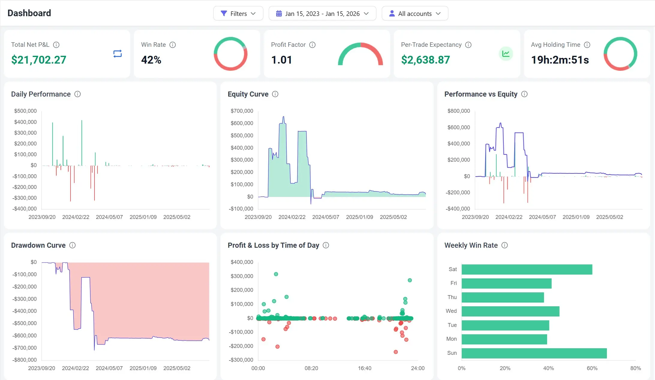This screenshot has height=380, width=655.
Task: Click the filter funnel icon
Action: pyautogui.click(x=223, y=13)
